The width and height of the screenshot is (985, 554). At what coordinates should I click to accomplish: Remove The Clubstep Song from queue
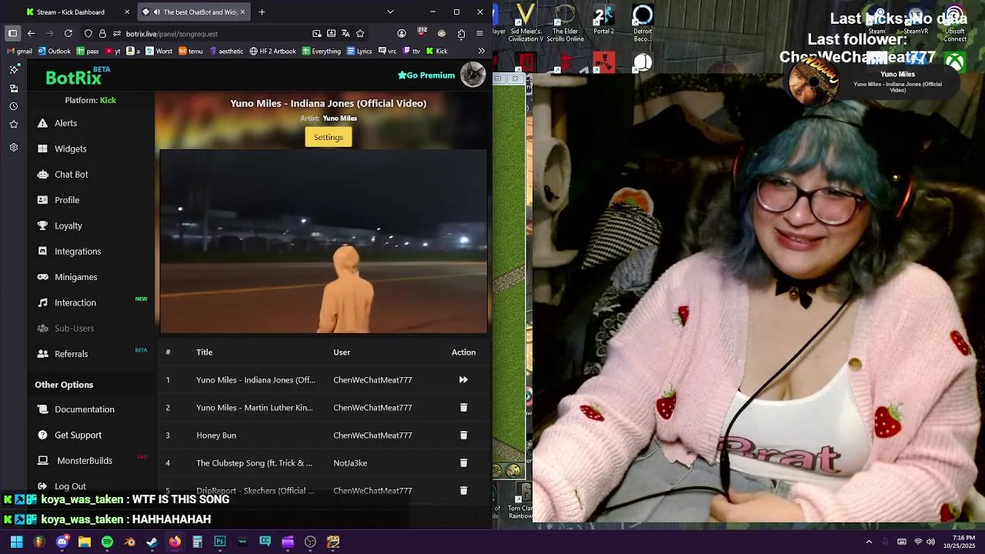463,462
